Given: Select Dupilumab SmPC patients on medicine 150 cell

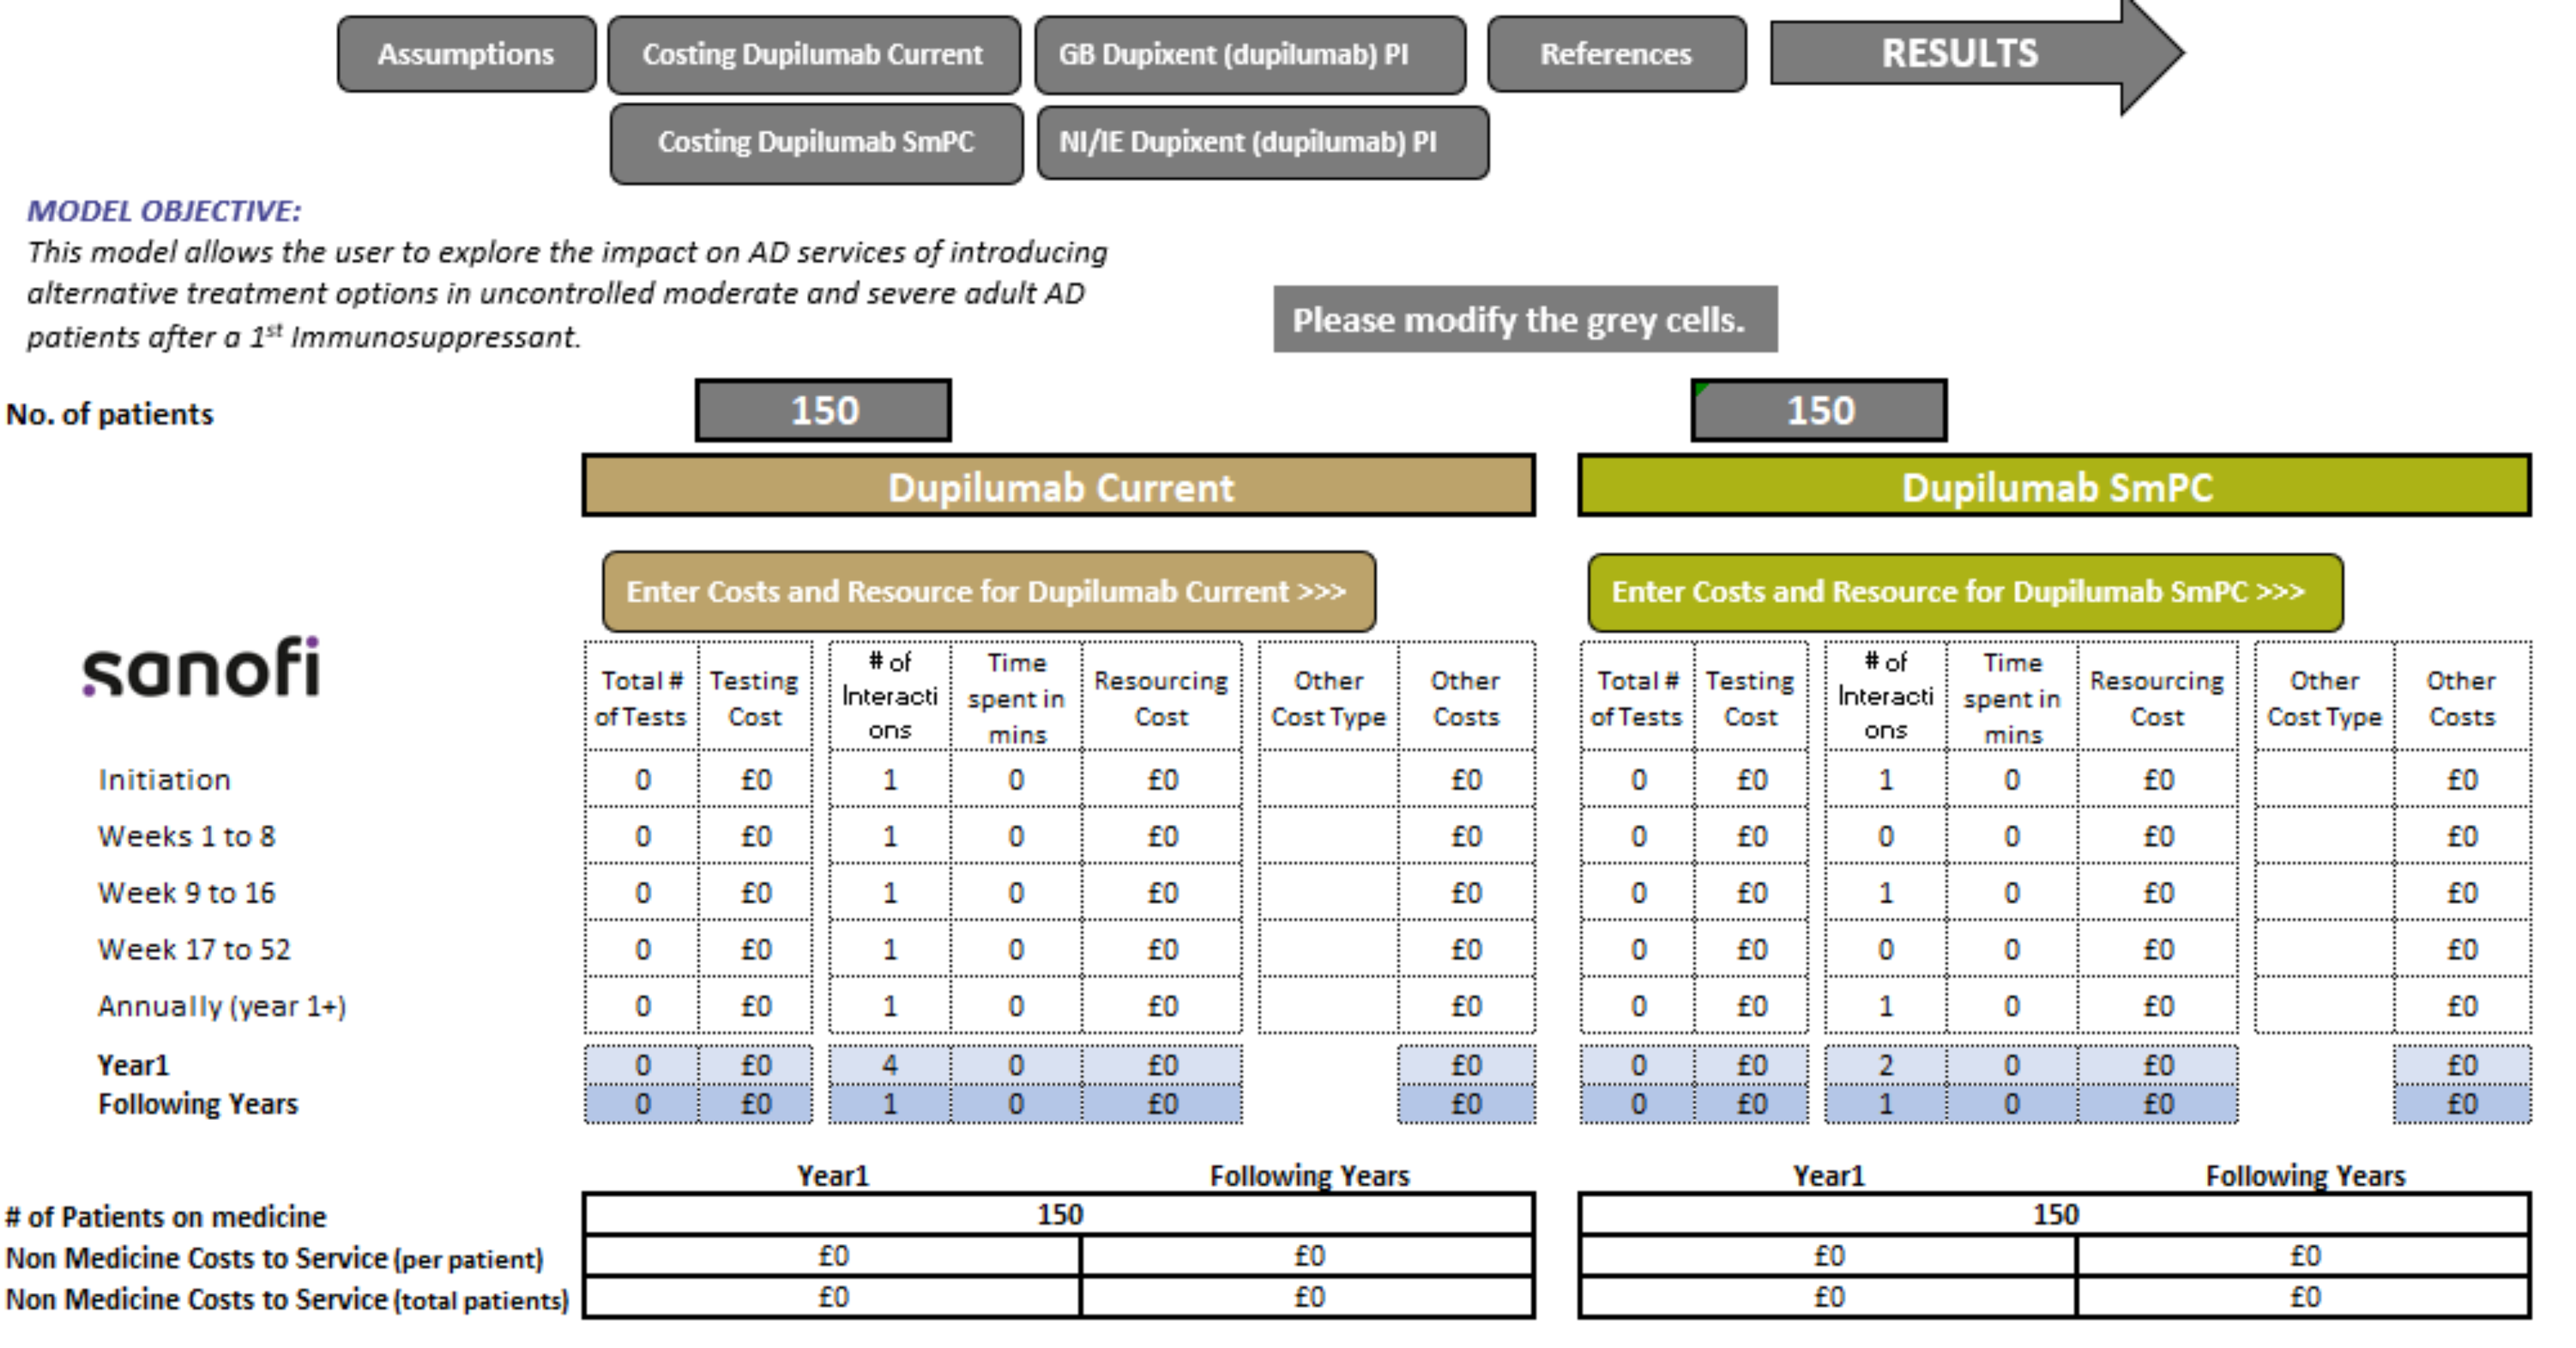Looking at the screenshot, I should point(2055,1214).
